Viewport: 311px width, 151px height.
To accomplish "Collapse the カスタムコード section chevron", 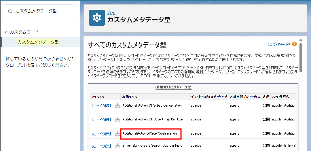I will [x=5, y=32].
